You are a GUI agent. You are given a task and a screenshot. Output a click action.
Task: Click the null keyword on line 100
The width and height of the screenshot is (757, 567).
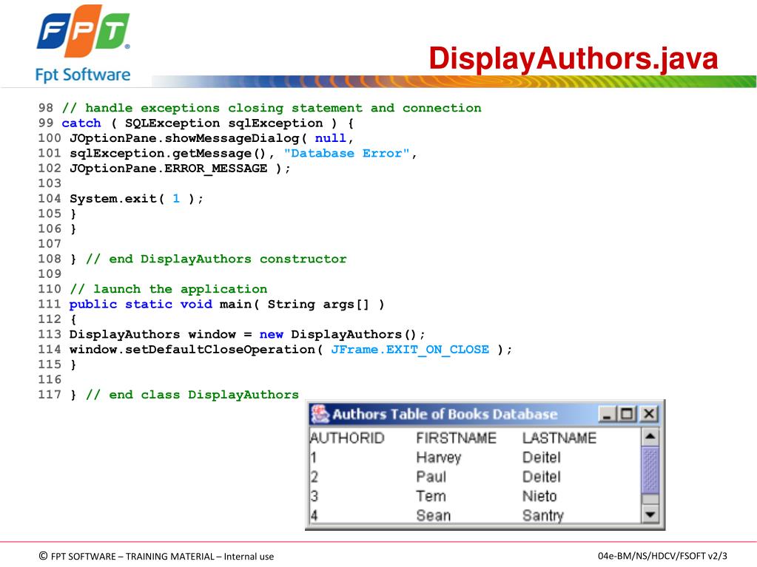coord(331,138)
